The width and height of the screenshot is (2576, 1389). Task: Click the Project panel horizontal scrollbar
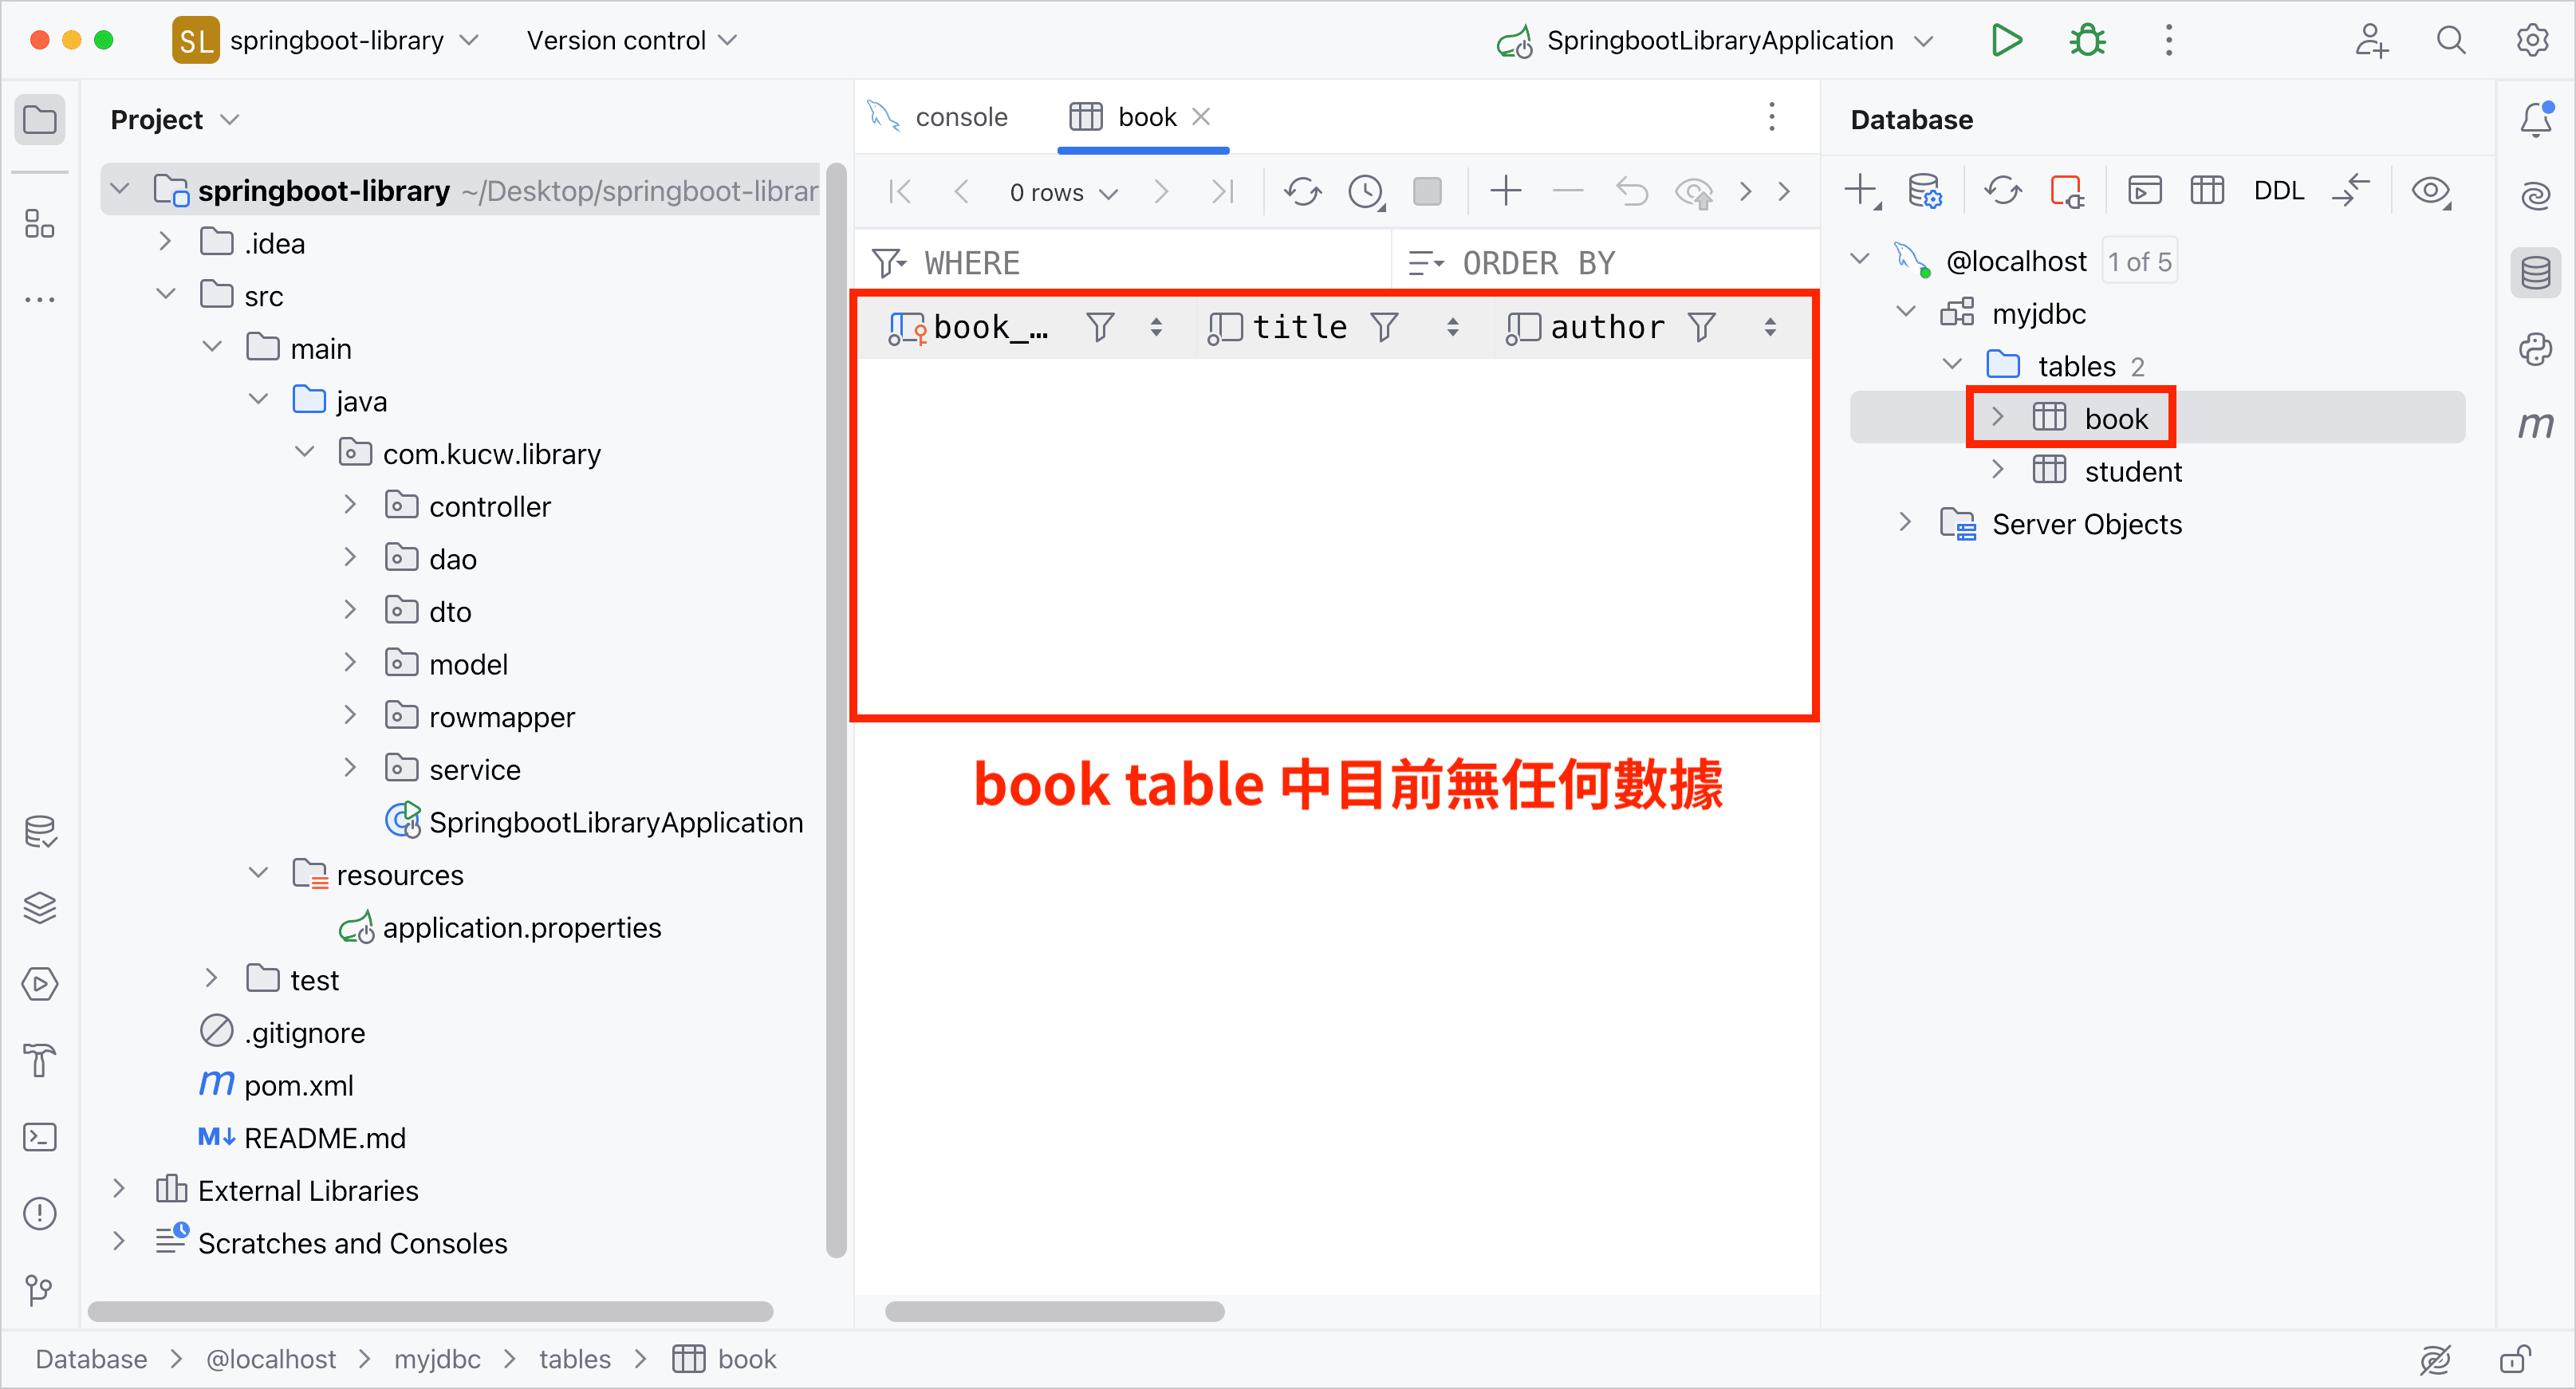coord(430,1312)
